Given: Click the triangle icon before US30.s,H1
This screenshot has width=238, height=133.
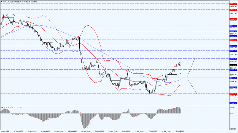Looking at the screenshot, I should click(1, 1).
